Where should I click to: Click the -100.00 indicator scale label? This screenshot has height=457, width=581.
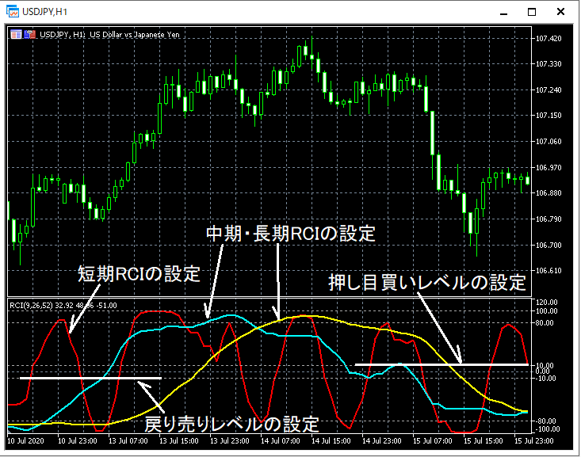(547, 429)
